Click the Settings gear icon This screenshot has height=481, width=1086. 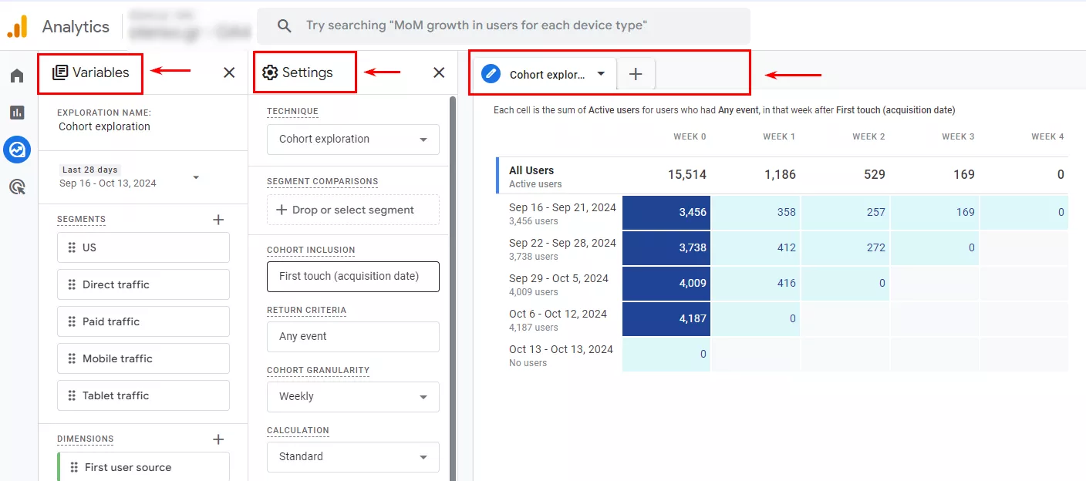coord(270,72)
